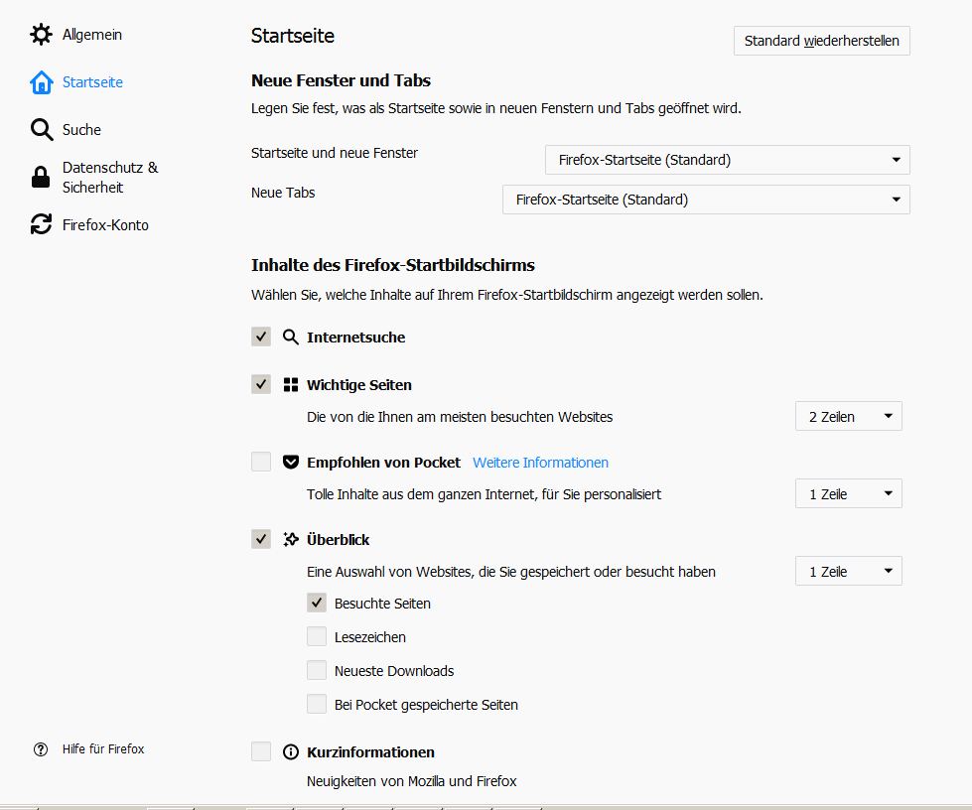Enable the Empfohlen von Pocket checkbox
This screenshot has width=972, height=810.
click(261, 463)
